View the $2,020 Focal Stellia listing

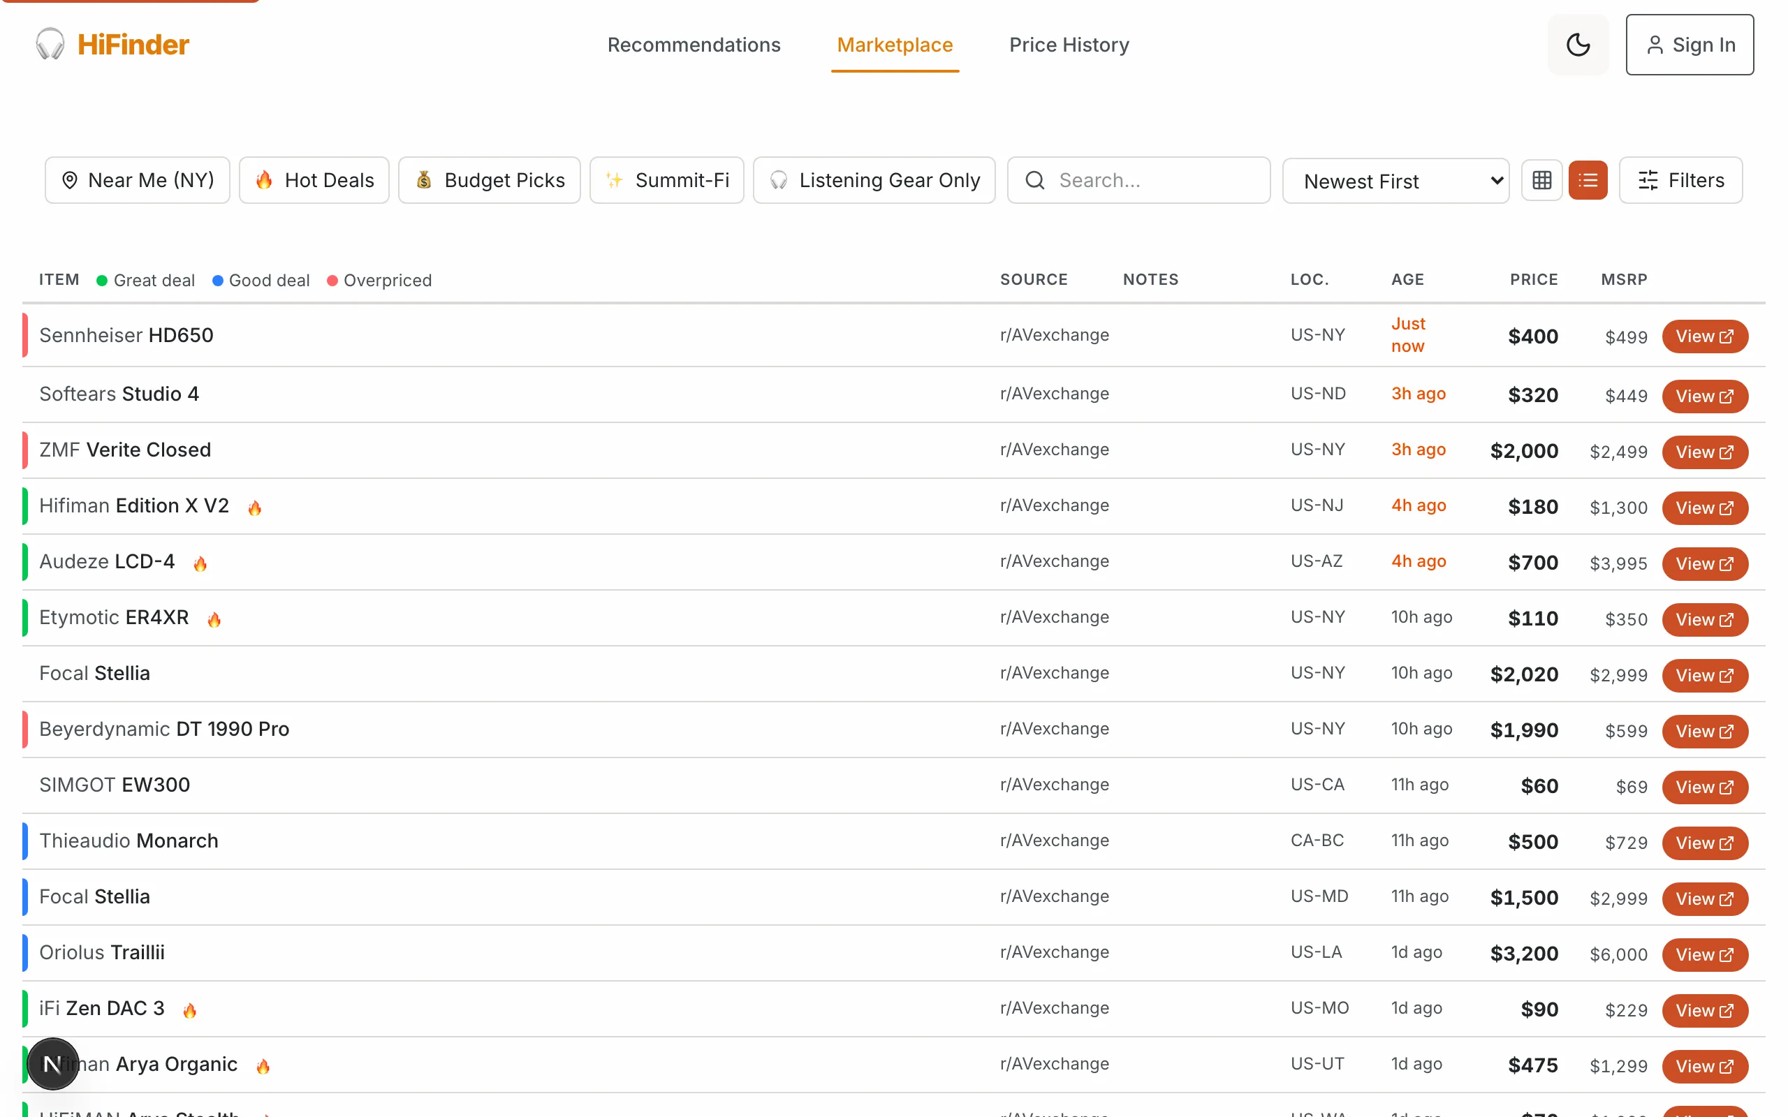[1704, 675]
